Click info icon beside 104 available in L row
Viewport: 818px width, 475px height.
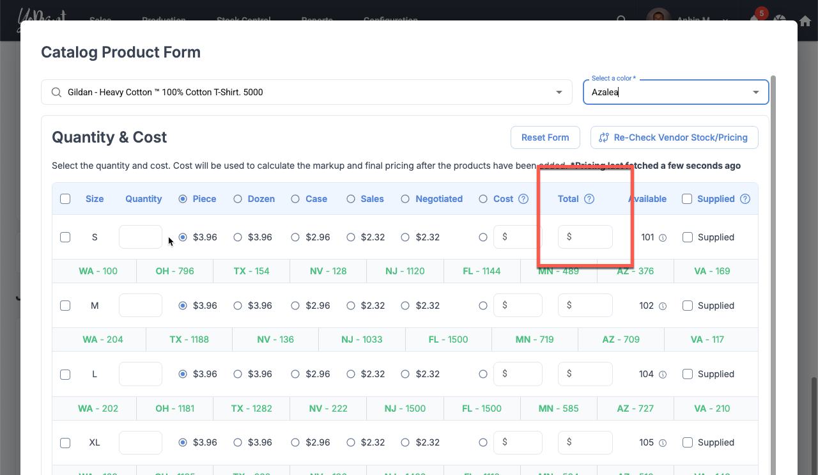[663, 375]
